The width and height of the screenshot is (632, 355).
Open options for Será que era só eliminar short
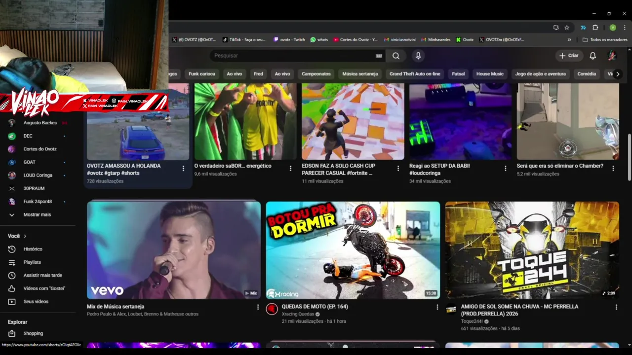pos(613,169)
